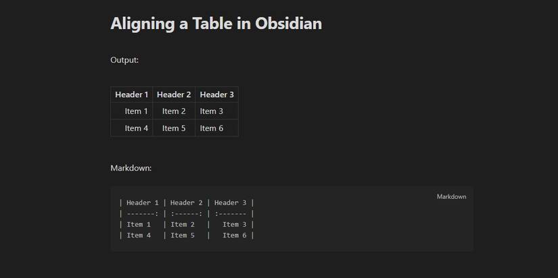The image size is (558, 278).
Task: Click "Item 6" in the code block
Action: 235,235
